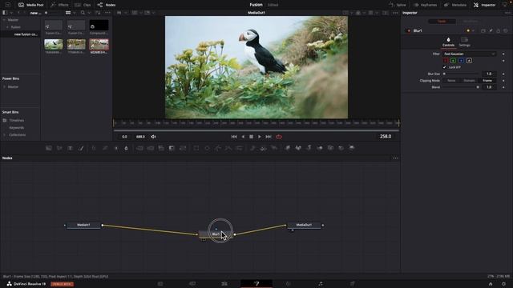The width and height of the screenshot is (513, 288).
Task: Toggle loop playback
Action: pos(279,137)
